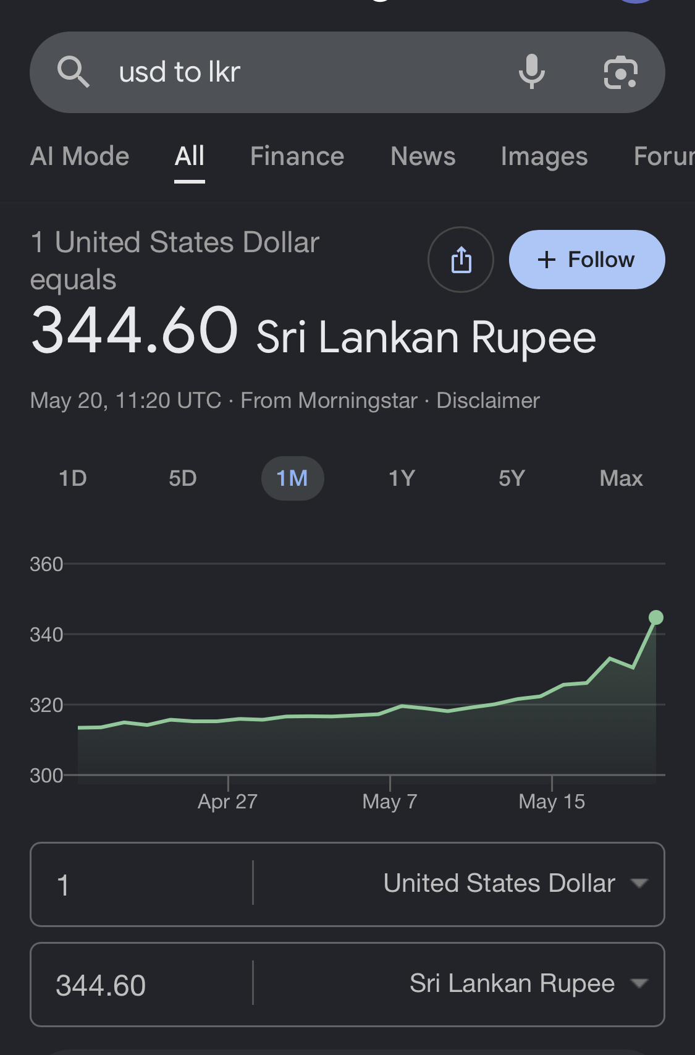Edit the rupee amount field showing 344.60
Screen dimensions: 695x1055
click(x=142, y=985)
